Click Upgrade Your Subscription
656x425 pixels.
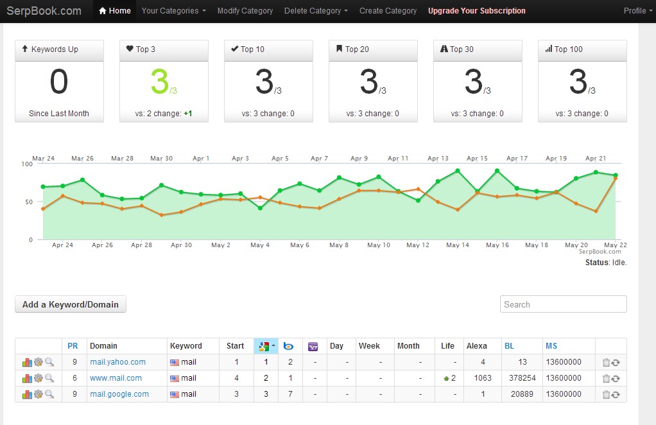pos(476,11)
